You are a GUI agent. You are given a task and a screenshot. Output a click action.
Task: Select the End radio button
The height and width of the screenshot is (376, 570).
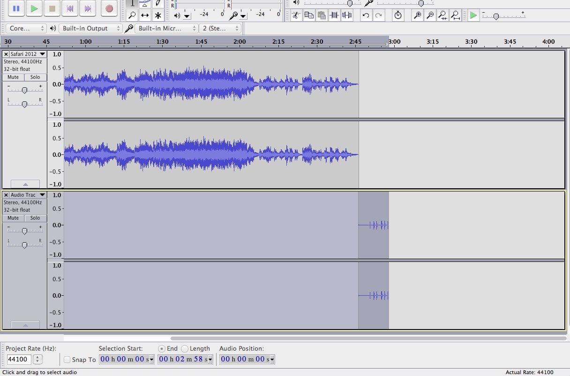(x=162, y=349)
